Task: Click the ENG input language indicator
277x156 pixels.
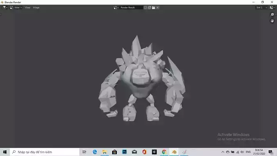Action: 248,152
